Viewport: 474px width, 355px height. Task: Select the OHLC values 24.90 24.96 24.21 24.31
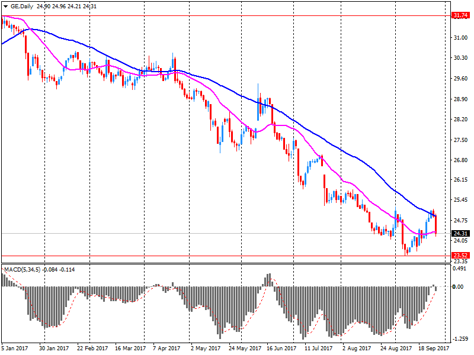[66, 7]
